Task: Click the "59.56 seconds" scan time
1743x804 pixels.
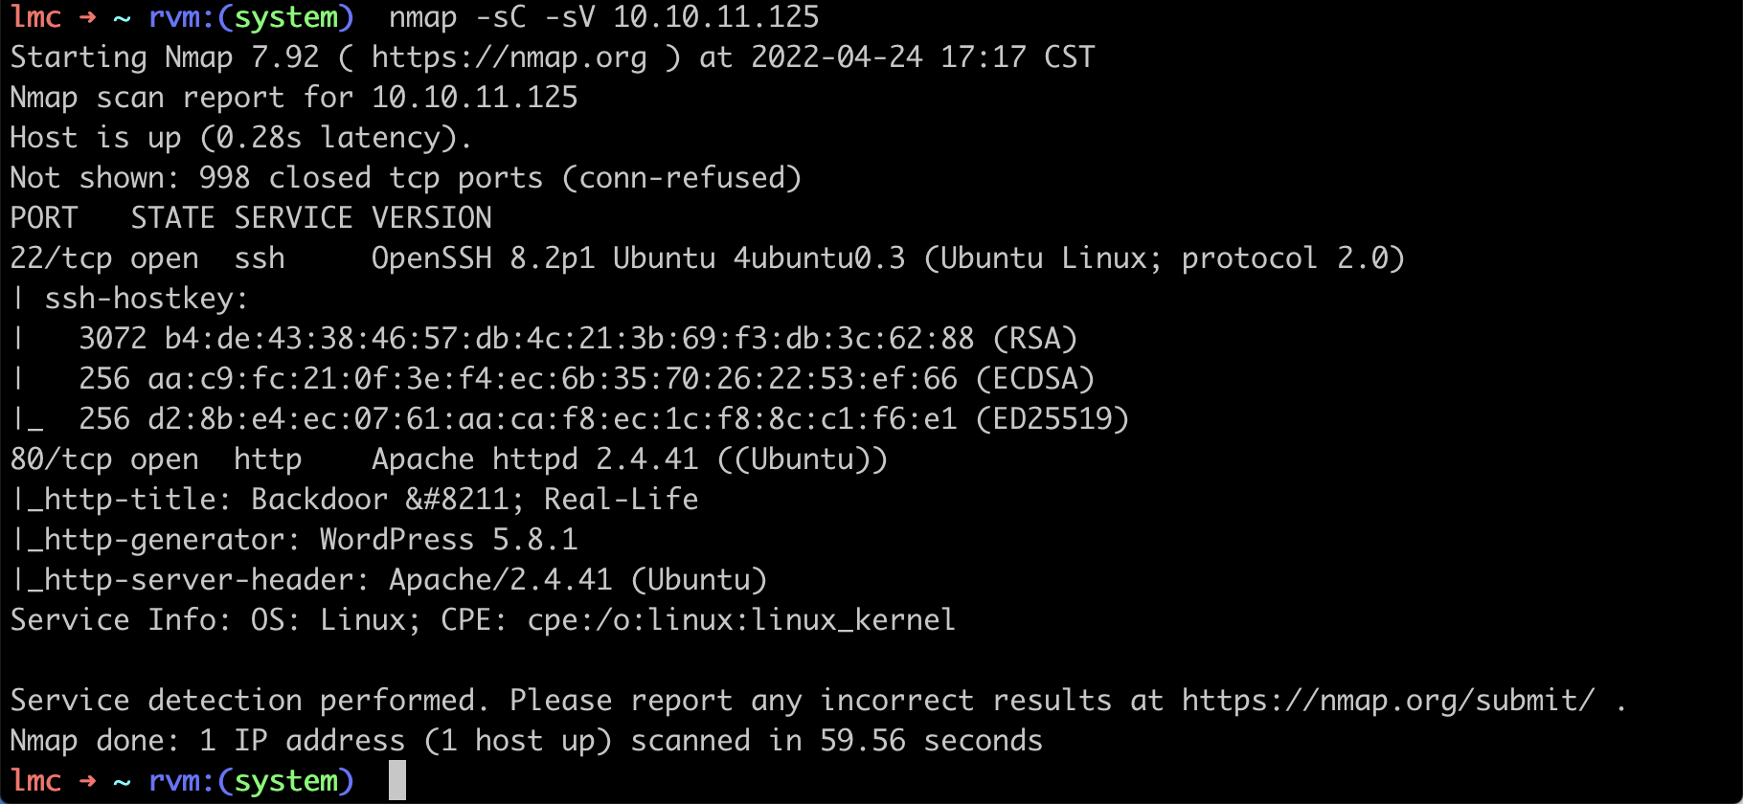Action: tap(931, 741)
